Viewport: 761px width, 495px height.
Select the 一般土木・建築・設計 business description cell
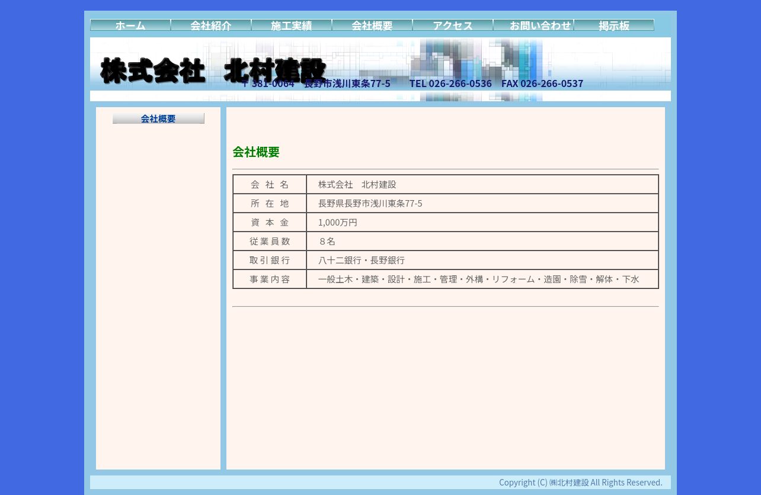coord(482,279)
